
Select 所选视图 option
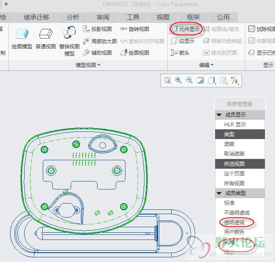pyautogui.click(x=240, y=164)
